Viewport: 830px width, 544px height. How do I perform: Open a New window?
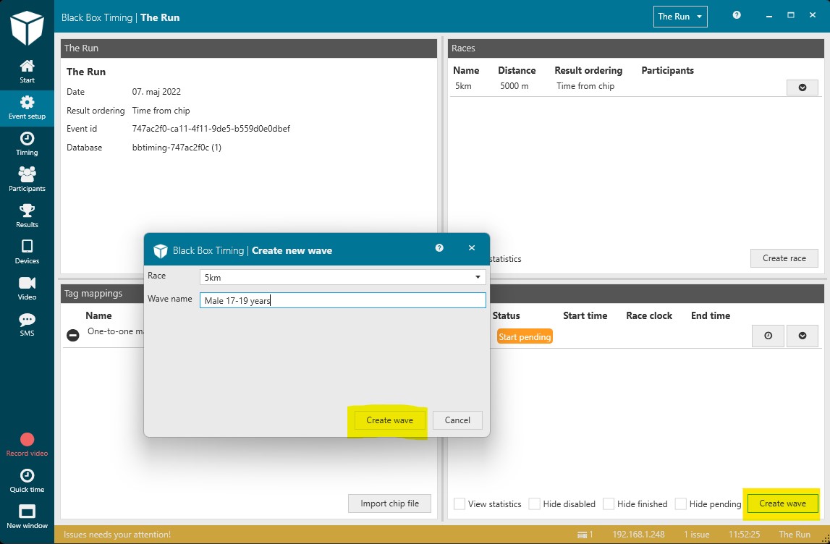27,517
